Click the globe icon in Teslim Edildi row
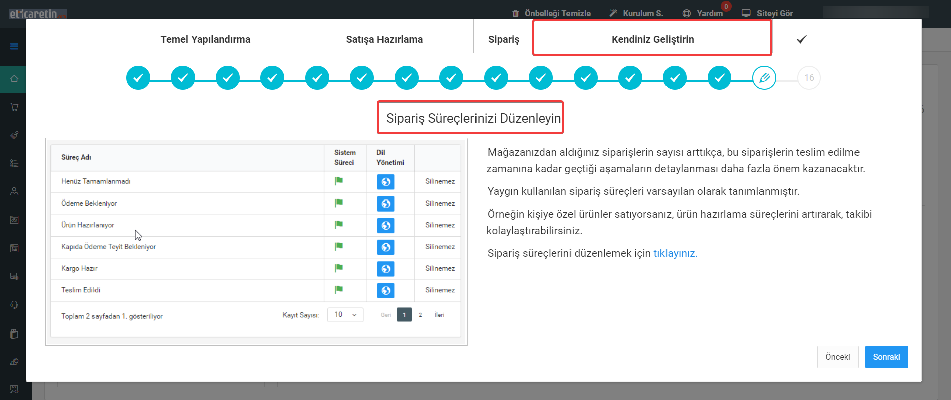The image size is (951, 400). coord(386,290)
